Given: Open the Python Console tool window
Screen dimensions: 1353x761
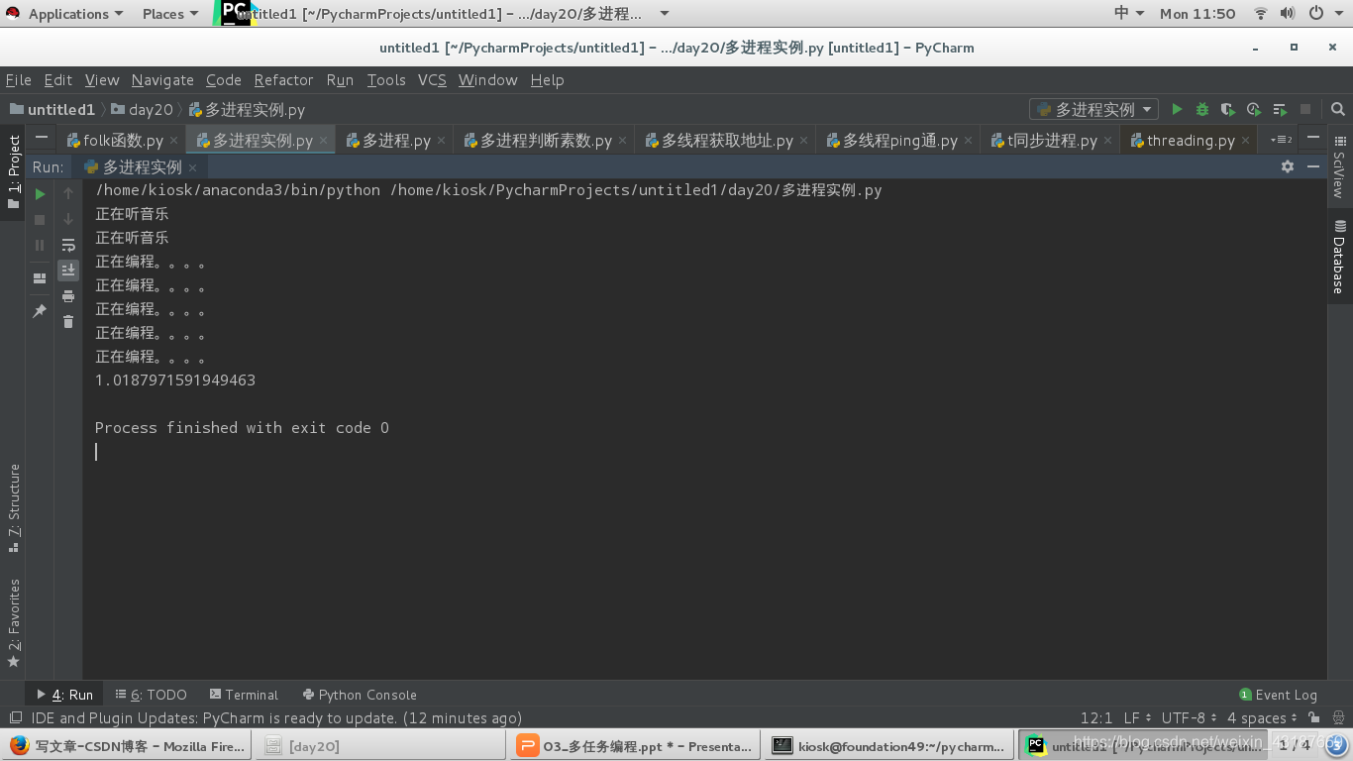Looking at the screenshot, I should [x=360, y=695].
